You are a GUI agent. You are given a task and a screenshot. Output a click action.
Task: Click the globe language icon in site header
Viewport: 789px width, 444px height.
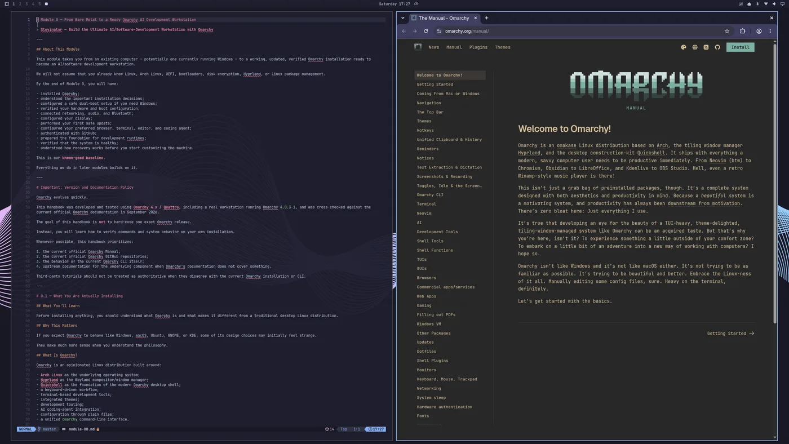[695, 47]
